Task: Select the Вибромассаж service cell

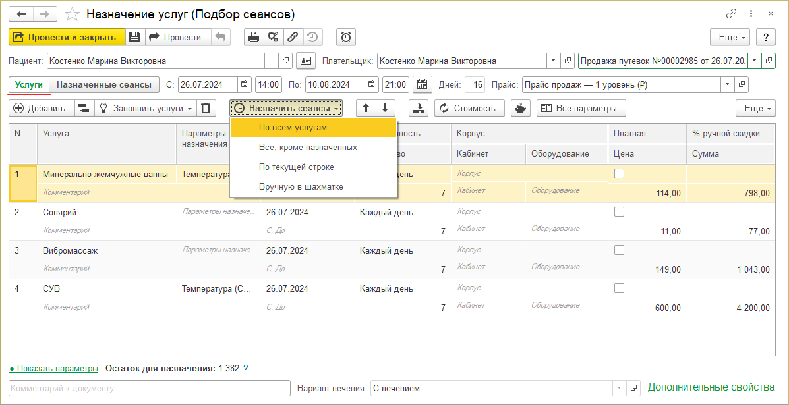Action: click(x=107, y=250)
